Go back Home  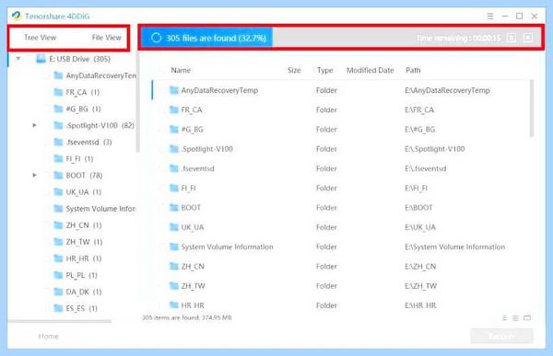(x=49, y=337)
